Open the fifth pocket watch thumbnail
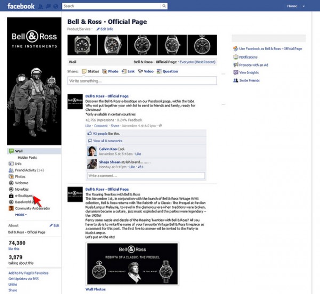 (202, 45)
